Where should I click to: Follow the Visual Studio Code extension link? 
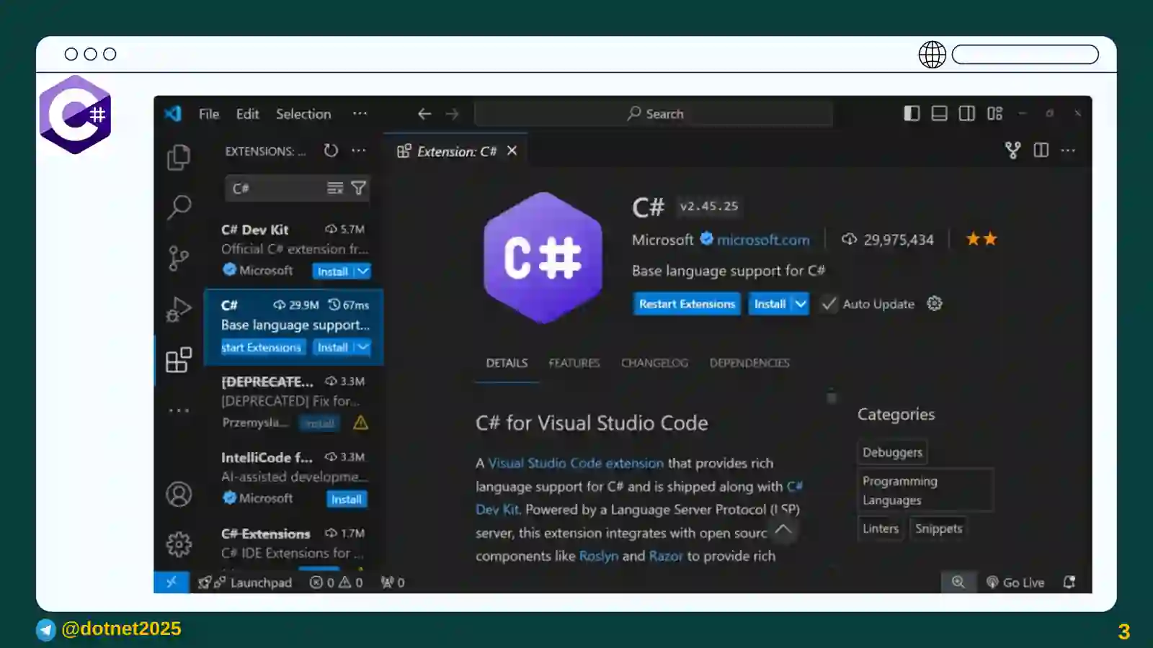(576, 463)
